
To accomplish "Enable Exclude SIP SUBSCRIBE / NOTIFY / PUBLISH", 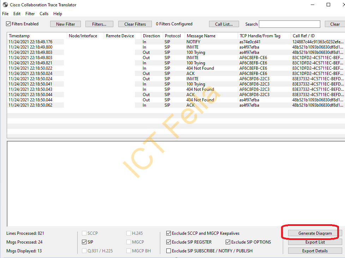I will coord(168,251).
